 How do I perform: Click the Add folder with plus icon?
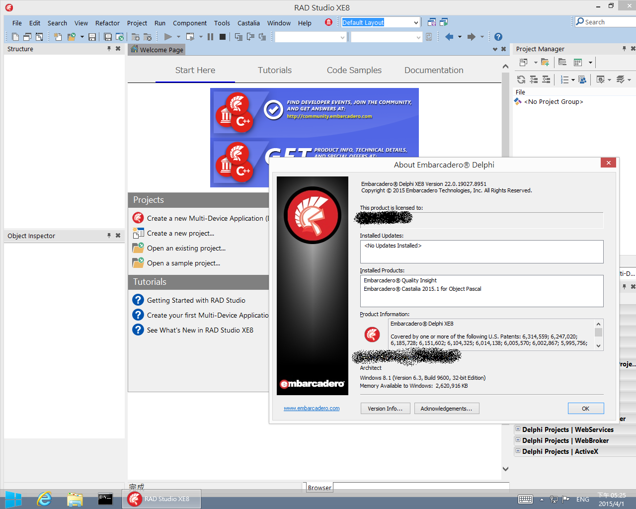[x=545, y=62]
